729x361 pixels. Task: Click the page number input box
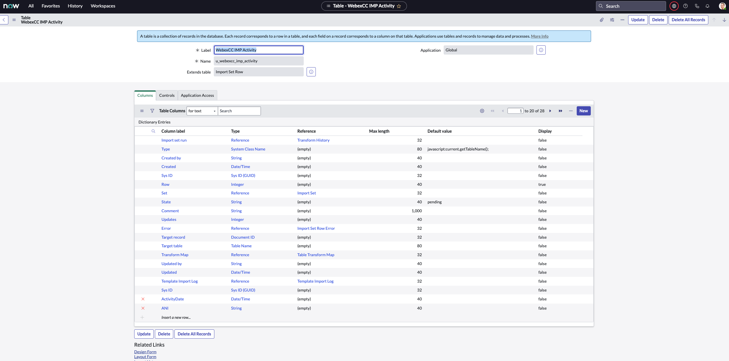(516, 111)
